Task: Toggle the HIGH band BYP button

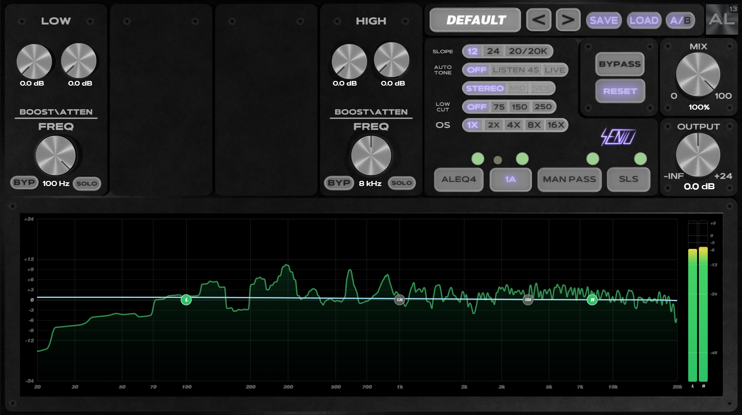Action: pos(339,183)
